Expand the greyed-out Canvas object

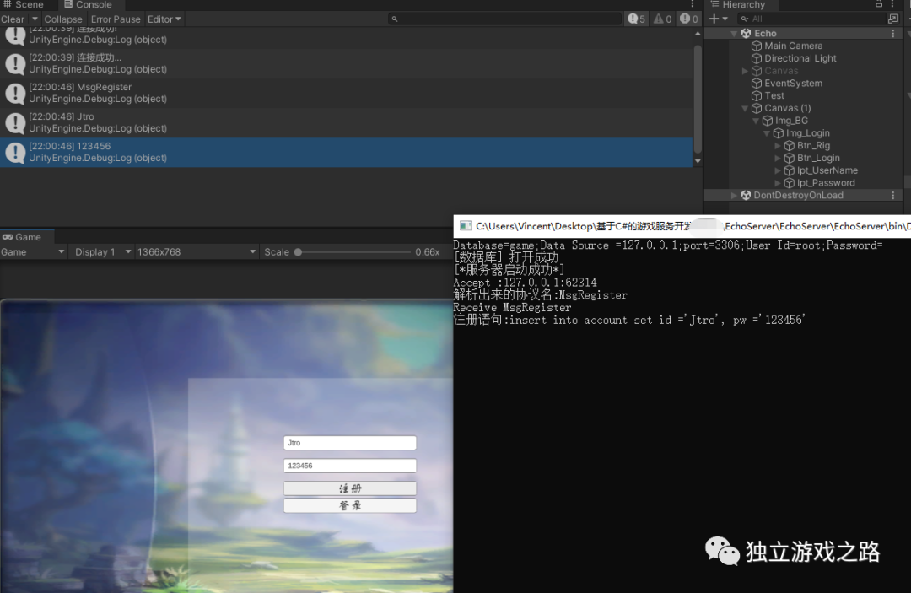[x=745, y=71]
